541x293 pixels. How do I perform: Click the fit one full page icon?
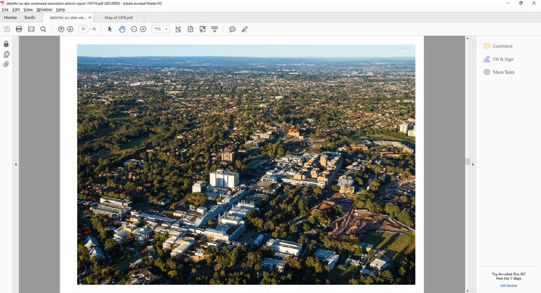tap(190, 29)
